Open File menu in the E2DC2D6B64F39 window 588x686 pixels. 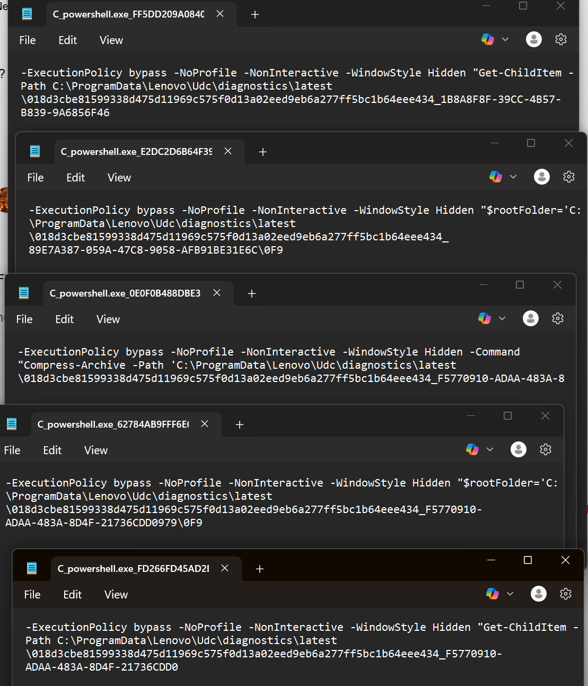pyautogui.click(x=36, y=178)
